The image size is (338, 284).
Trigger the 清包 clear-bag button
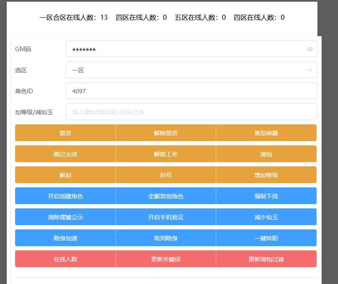click(266, 154)
